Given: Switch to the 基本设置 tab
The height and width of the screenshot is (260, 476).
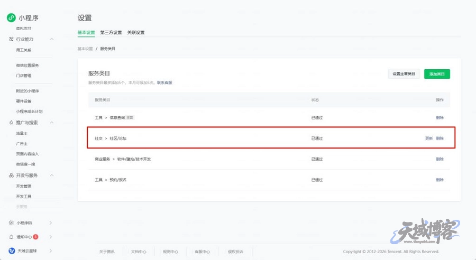Looking at the screenshot, I should coord(86,32).
